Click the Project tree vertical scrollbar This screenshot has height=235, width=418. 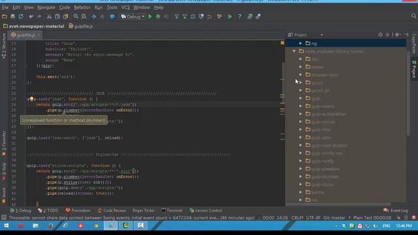point(408,93)
